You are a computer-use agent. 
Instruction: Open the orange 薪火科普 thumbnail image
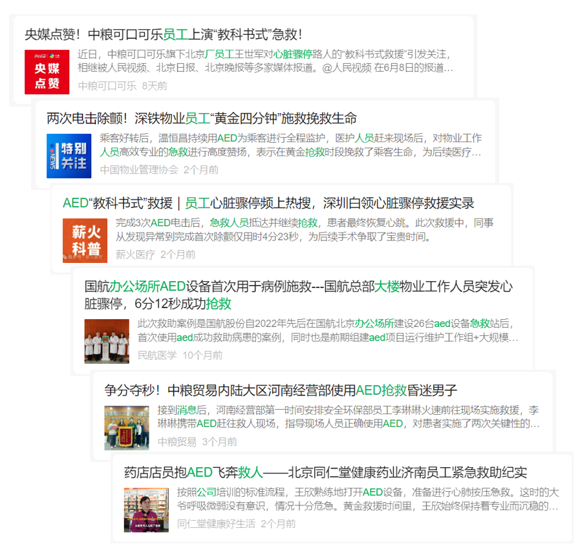pos(85,240)
